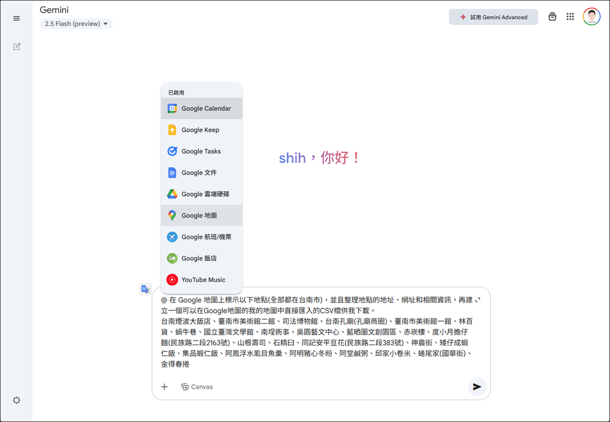Image resolution: width=610 pixels, height=422 pixels.
Task: Open Gems manager icon in header
Action: click(x=552, y=17)
